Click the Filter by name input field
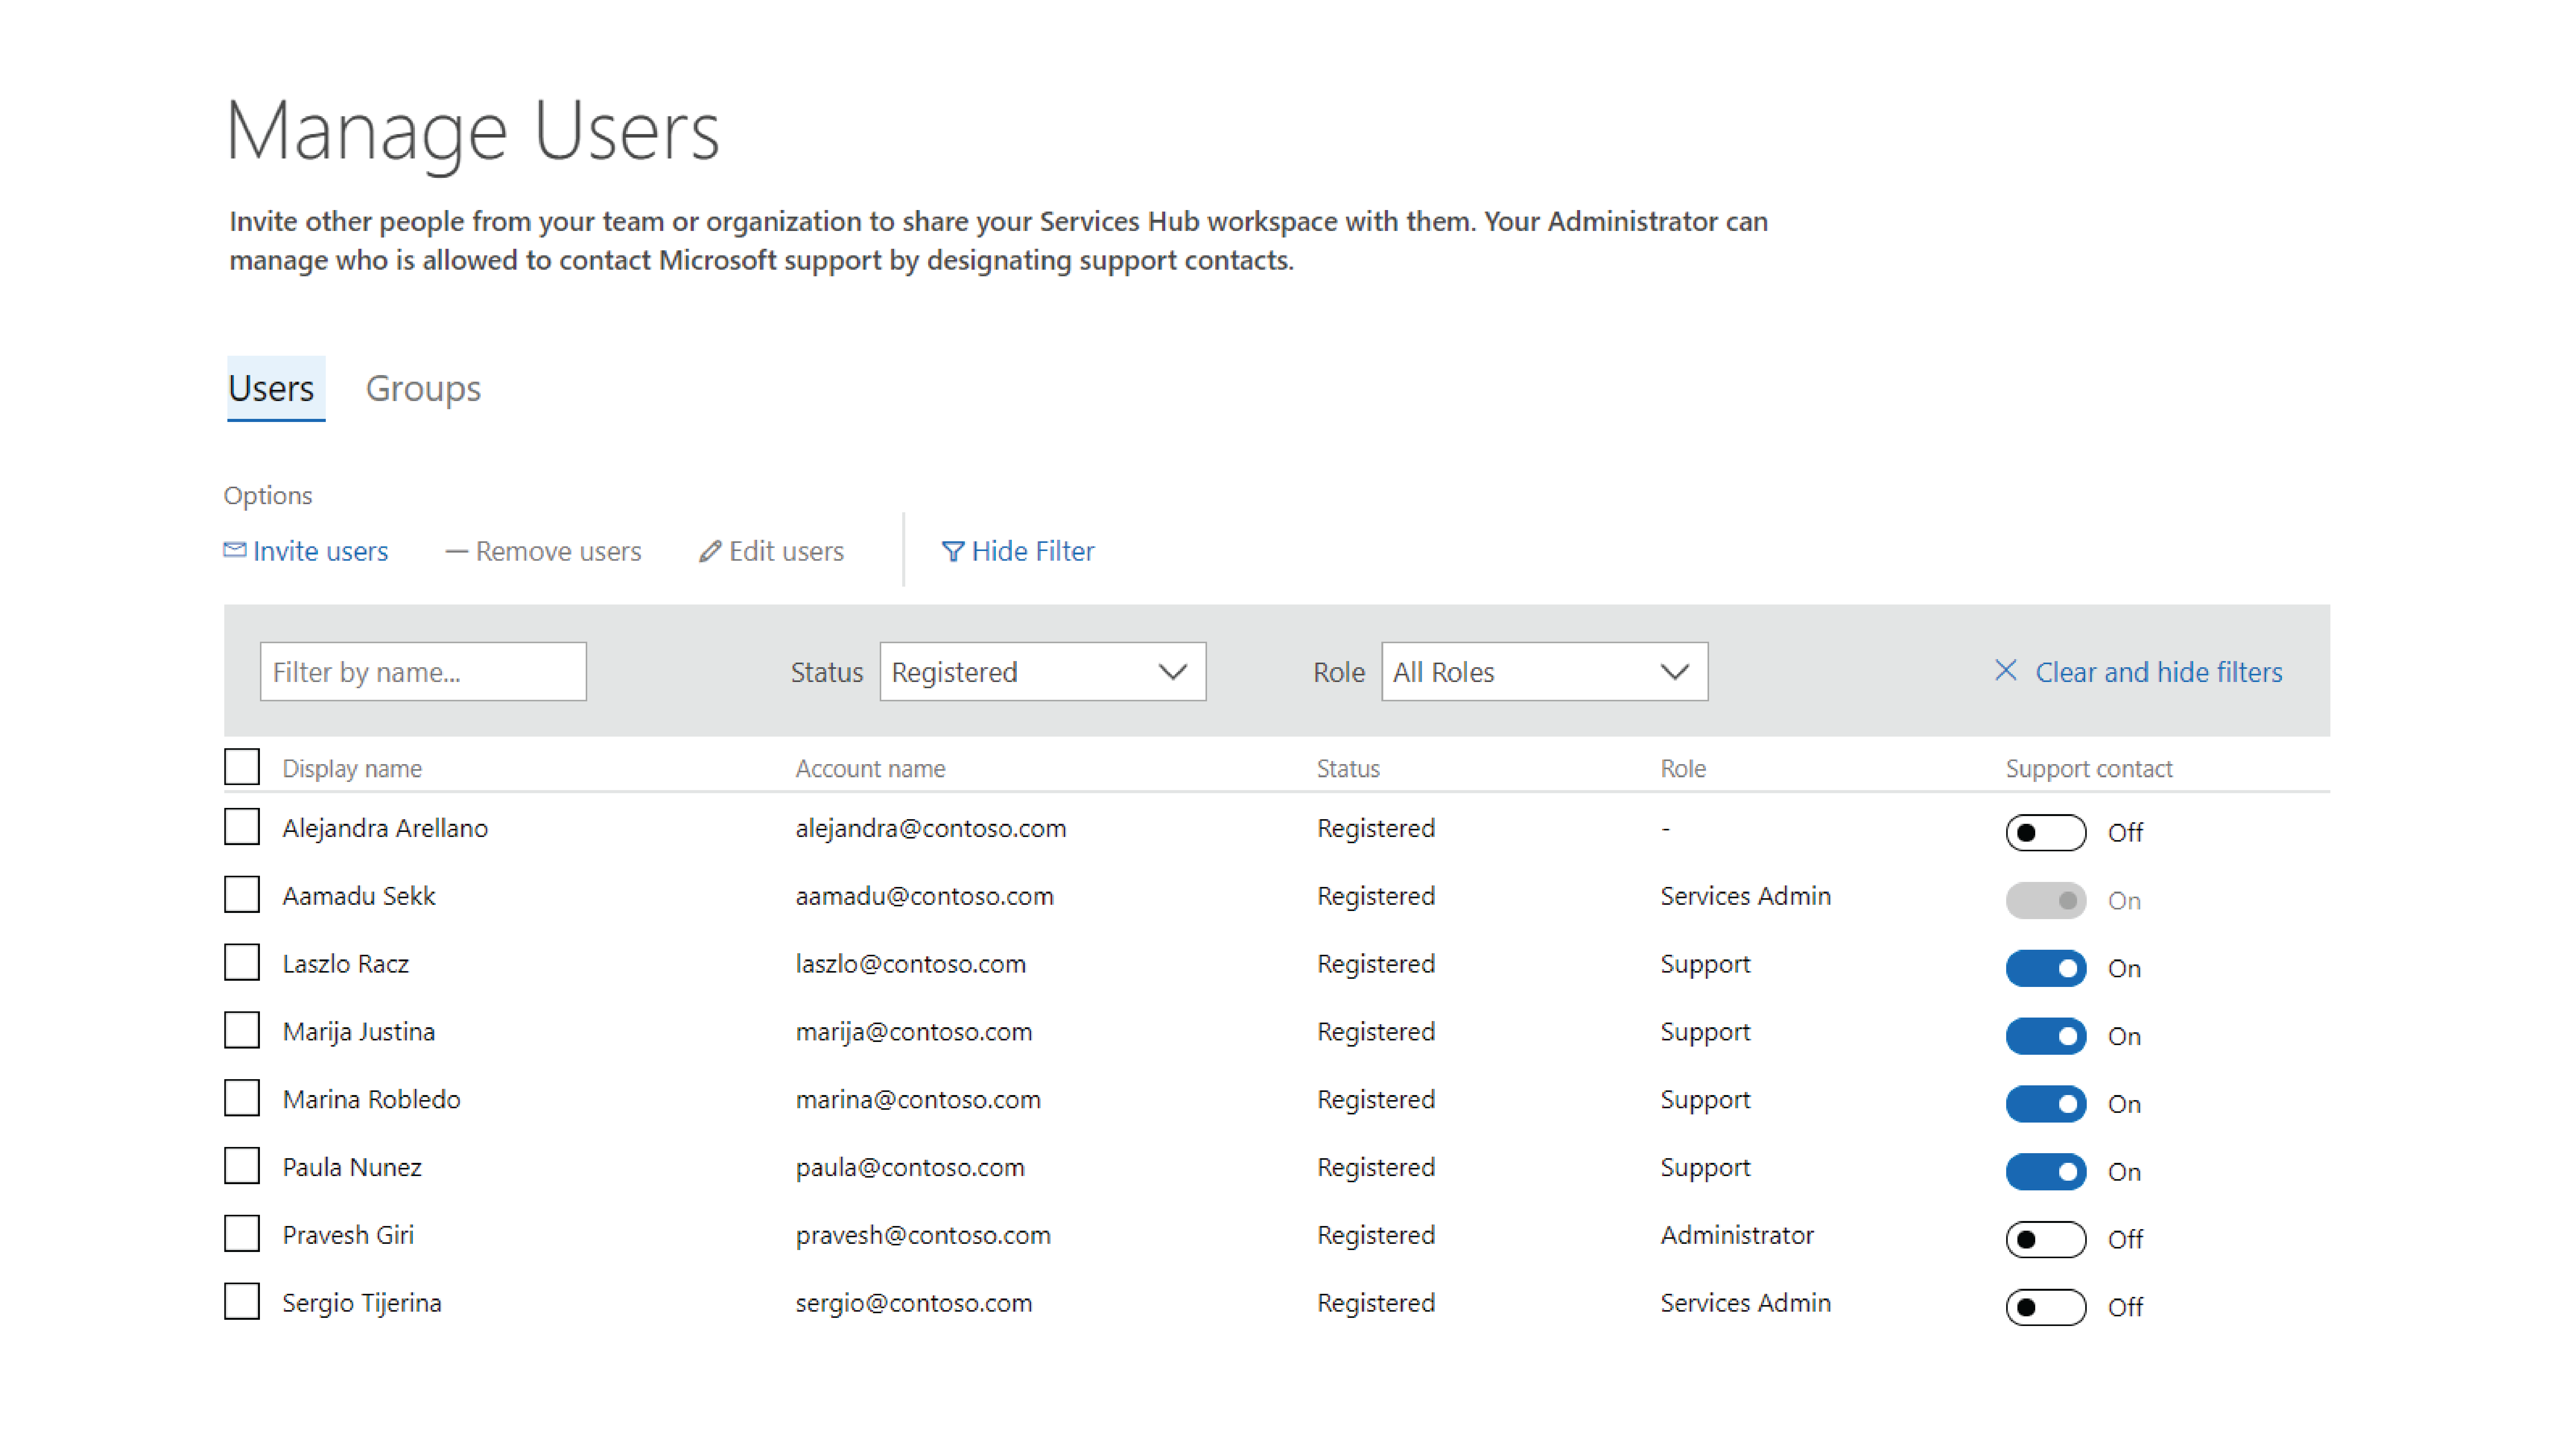 click(424, 672)
